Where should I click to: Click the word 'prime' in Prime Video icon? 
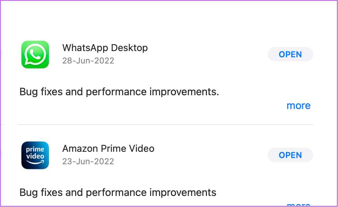point(35,149)
